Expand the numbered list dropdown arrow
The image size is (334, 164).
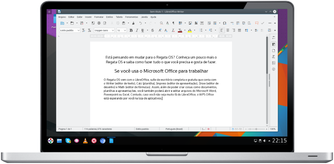tap(215, 30)
